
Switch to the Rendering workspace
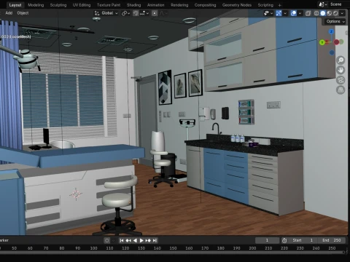coord(179,5)
